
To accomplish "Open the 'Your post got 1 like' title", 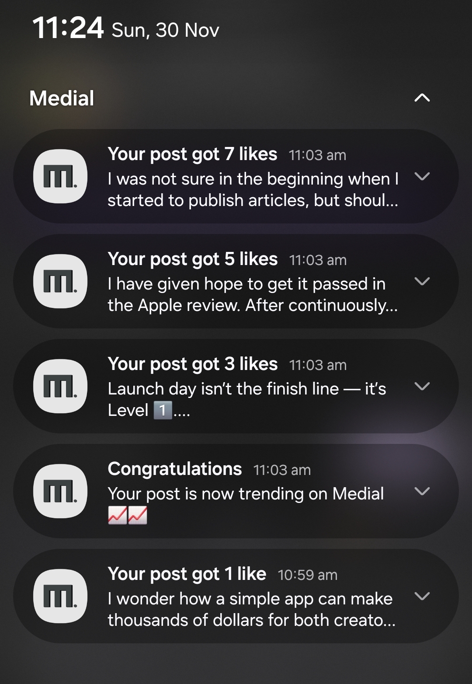I will coord(187,574).
